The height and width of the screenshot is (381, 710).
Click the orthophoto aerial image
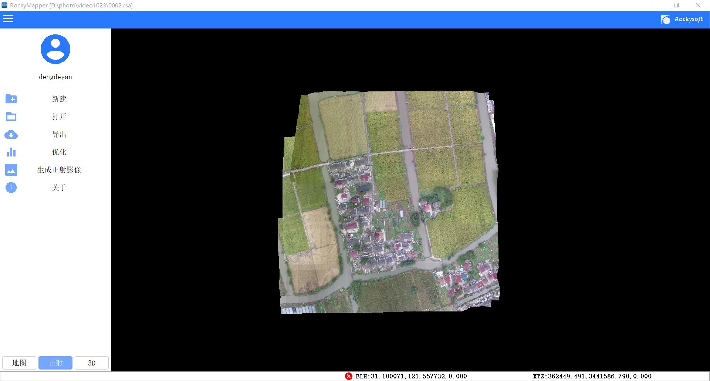[x=388, y=202]
